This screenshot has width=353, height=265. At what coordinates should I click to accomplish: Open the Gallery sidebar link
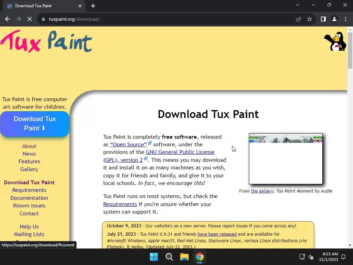29,169
